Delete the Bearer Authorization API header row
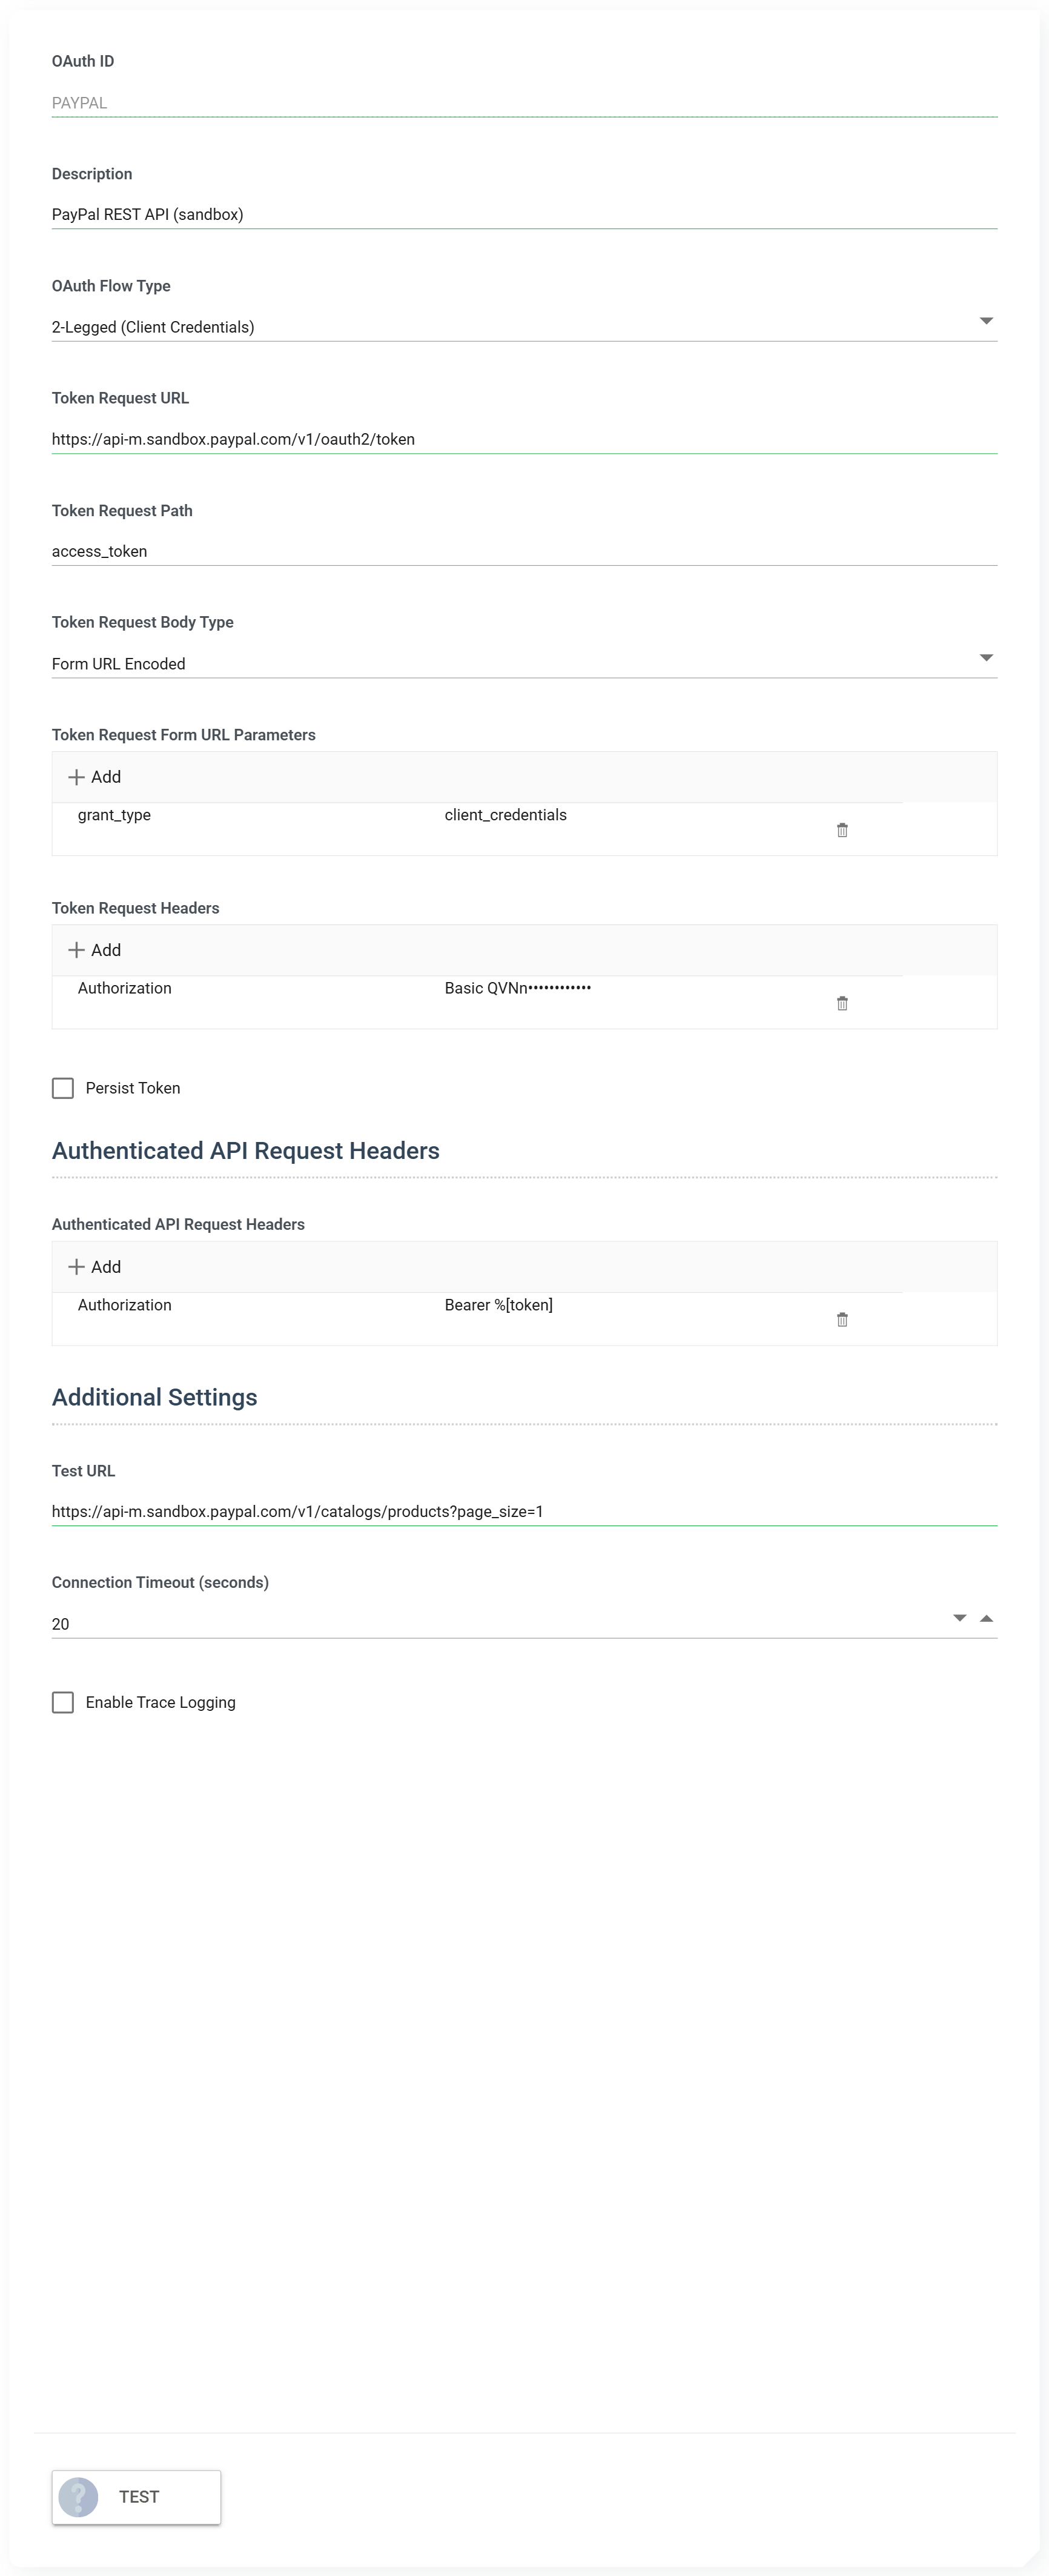Screen dimensions: 1049x2576 842,1320
